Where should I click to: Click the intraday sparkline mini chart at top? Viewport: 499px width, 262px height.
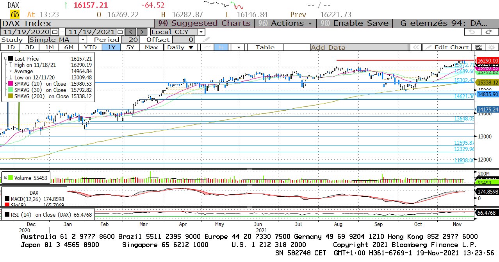click(223, 5)
